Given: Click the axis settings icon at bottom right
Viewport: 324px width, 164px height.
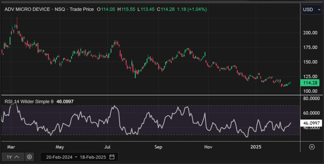Looking at the screenshot, I should pos(312,146).
